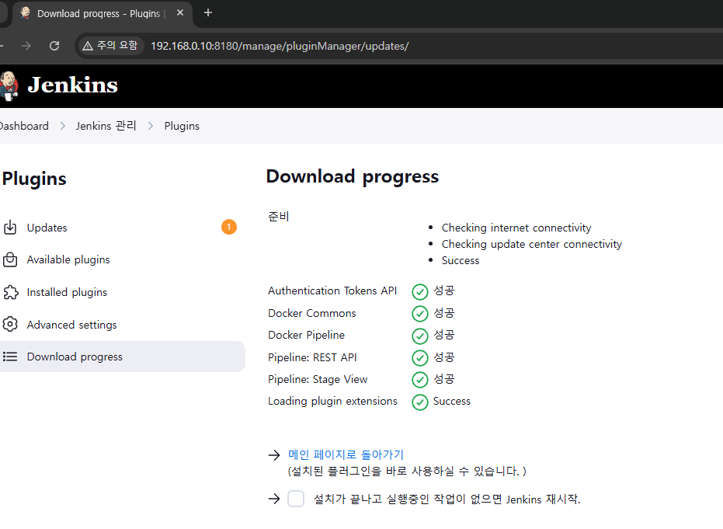Click the Docker Pipeline text

(307, 335)
